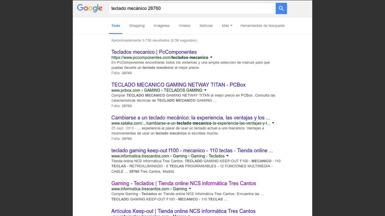Open 'TECLADO MECANICO GAMING NETWAY TITAN - PCBox' result
The image size is (385, 216).
tap(178, 85)
